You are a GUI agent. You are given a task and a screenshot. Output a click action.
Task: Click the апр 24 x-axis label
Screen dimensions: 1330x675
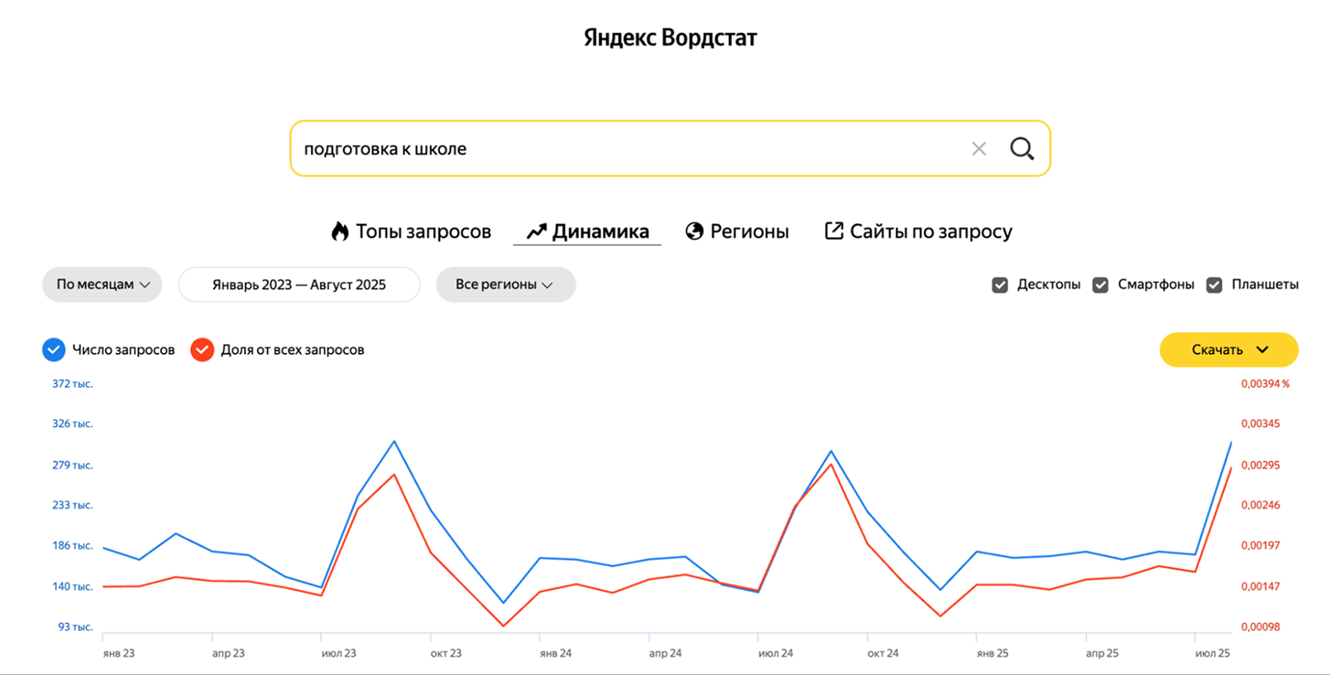pyautogui.click(x=665, y=653)
